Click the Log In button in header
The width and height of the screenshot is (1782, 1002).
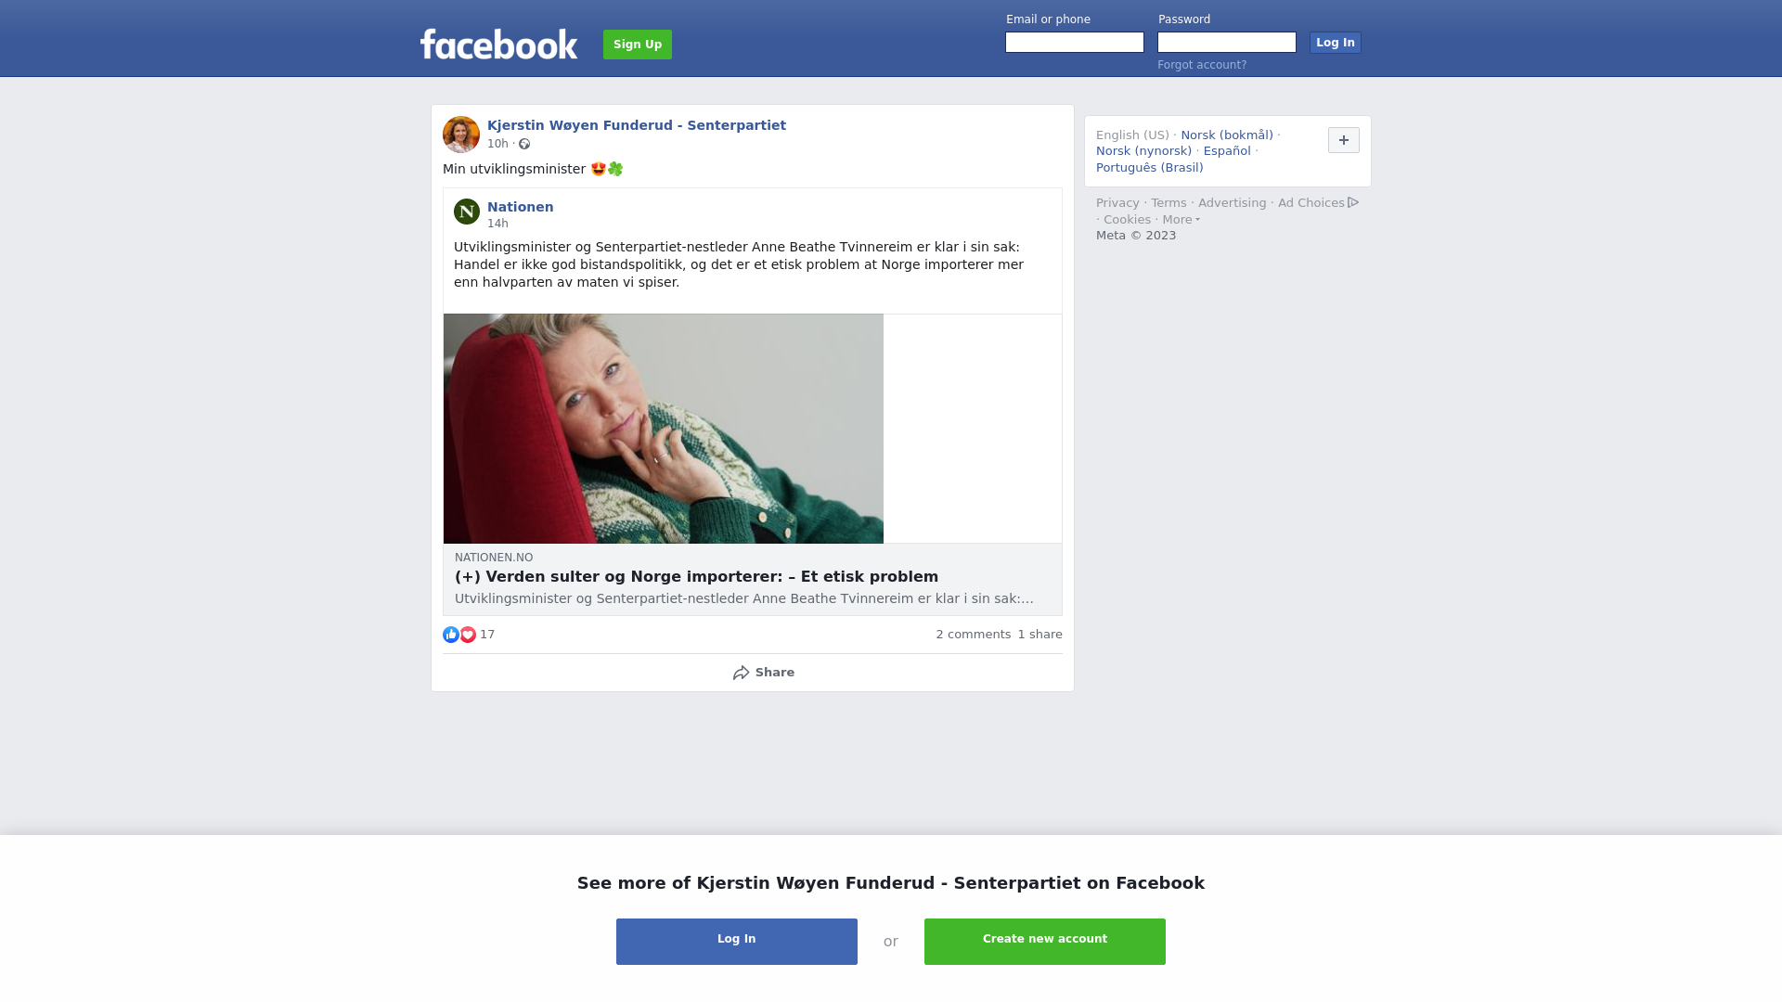[x=1336, y=43]
